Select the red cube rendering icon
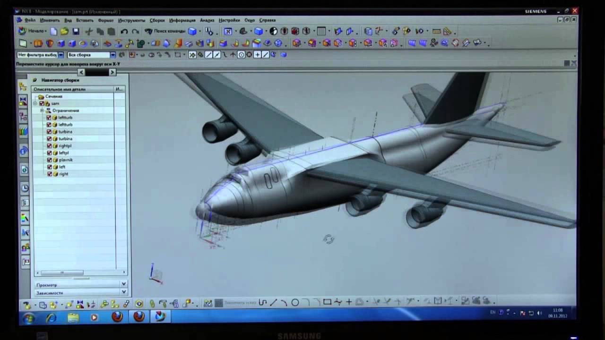This screenshot has height=340, width=605. pos(295,31)
